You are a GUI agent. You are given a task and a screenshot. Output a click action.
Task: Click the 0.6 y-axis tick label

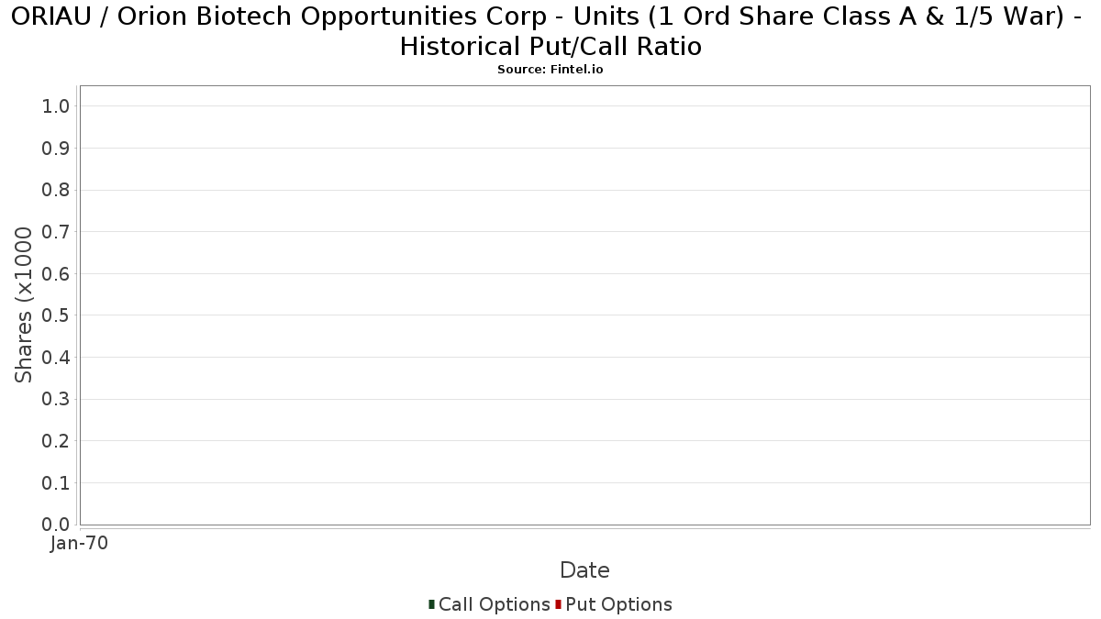pos(56,273)
